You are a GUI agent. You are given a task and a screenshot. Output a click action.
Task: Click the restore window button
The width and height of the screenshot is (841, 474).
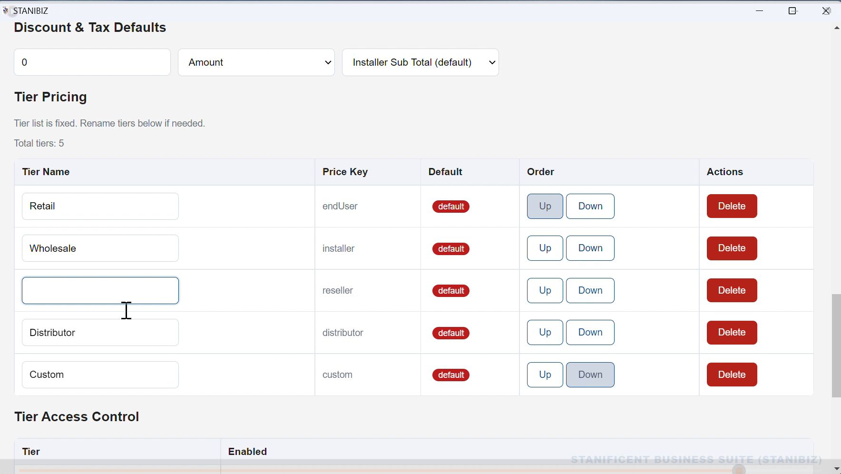point(792,10)
